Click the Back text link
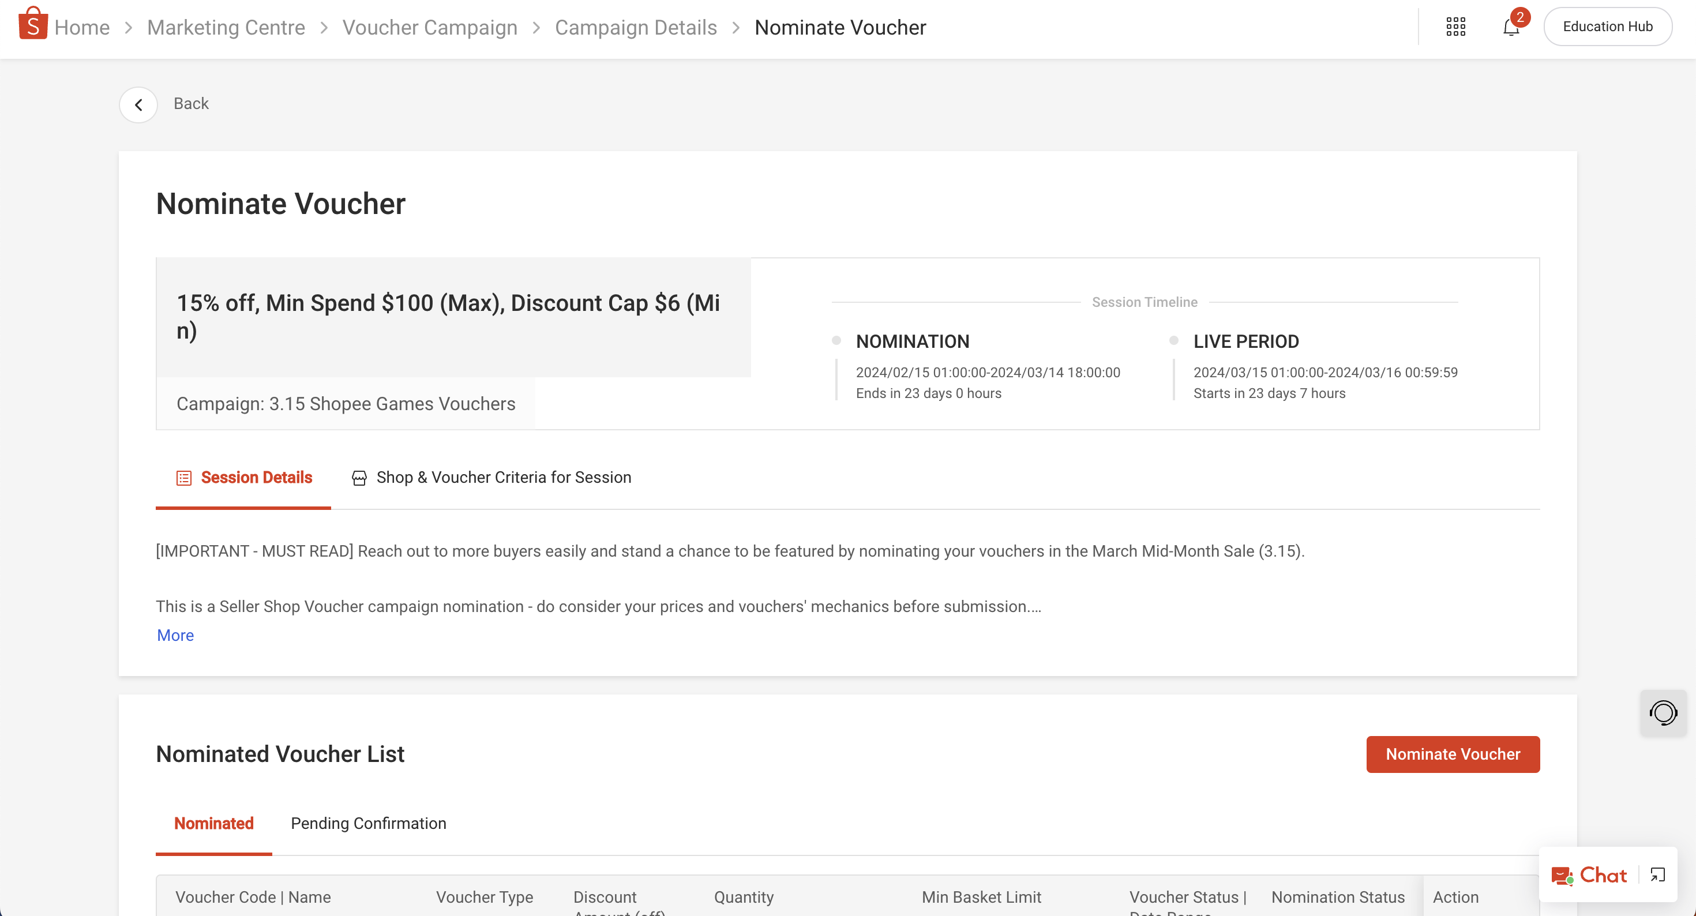The height and width of the screenshot is (916, 1696). coord(191,103)
